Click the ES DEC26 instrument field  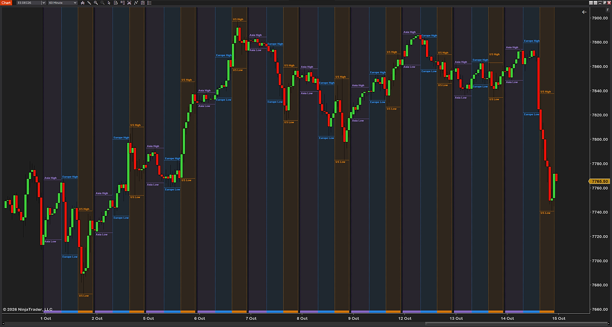tap(29, 3)
